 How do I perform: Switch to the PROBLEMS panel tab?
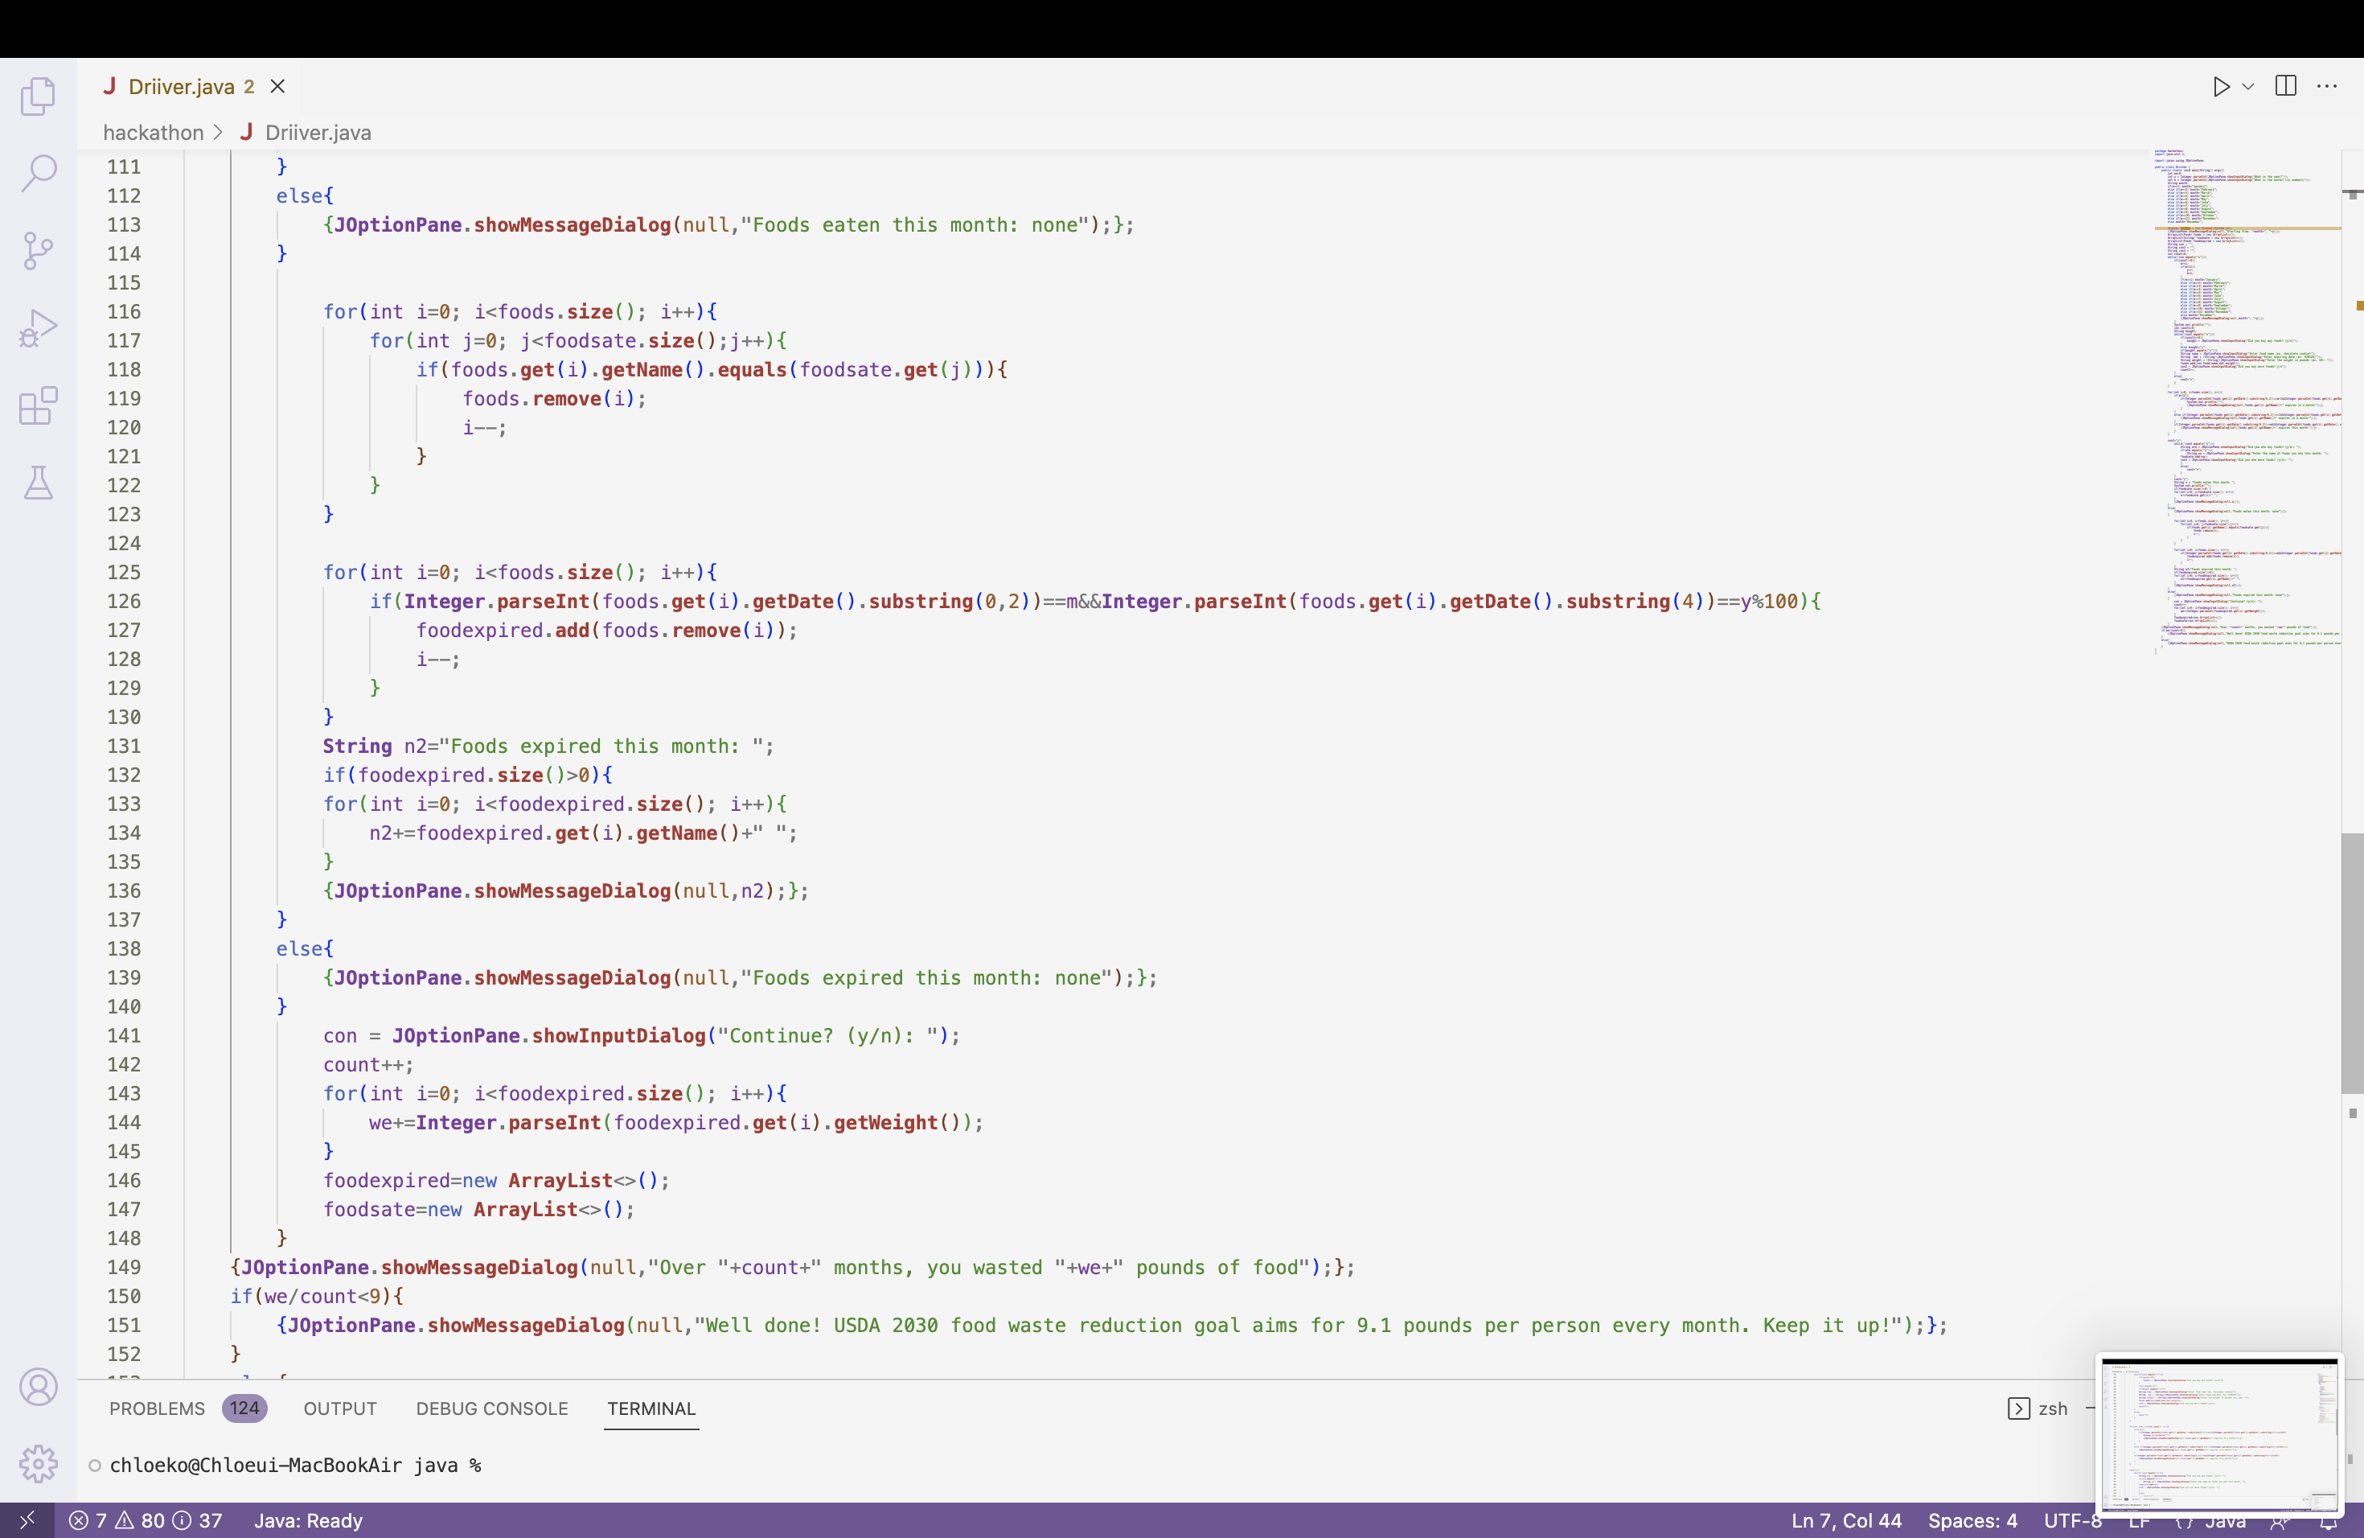pyautogui.click(x=157, y=1408)
